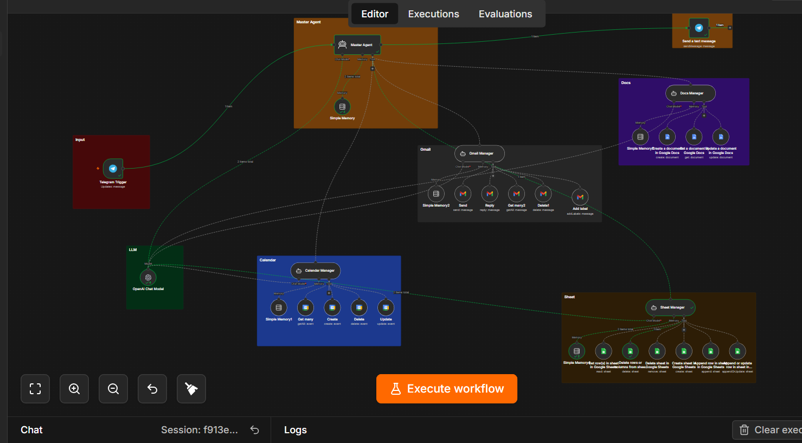
Task: Zoom in on the workflow canvas
Action: pos(74,389)
